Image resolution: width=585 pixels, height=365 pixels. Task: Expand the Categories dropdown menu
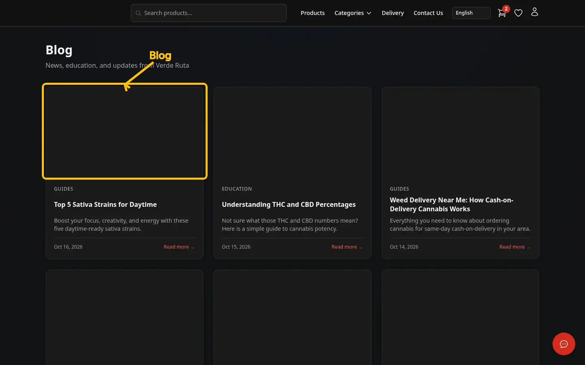pos(353,13)
